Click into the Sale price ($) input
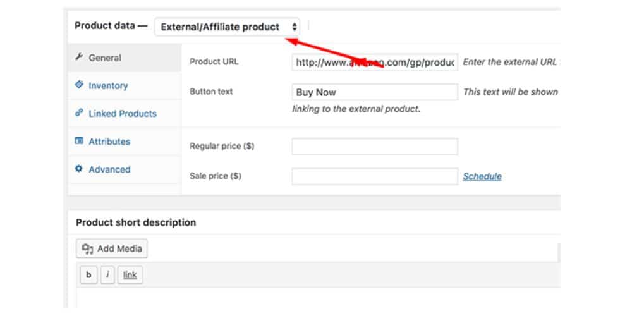 coord(375,177)
